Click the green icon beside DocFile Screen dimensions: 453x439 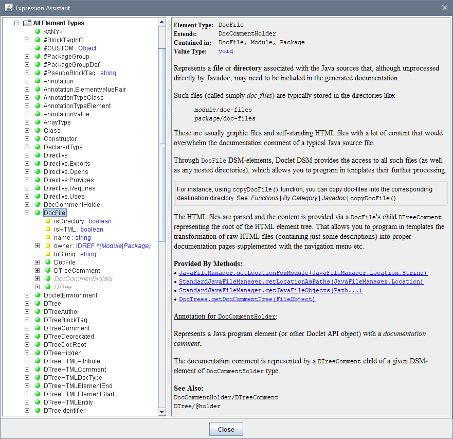(38, 213)
